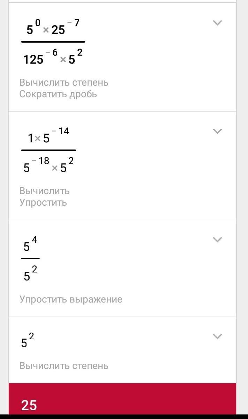
Task: Click the 'Сократить дробь' hint
Action: tap(58, 94)
